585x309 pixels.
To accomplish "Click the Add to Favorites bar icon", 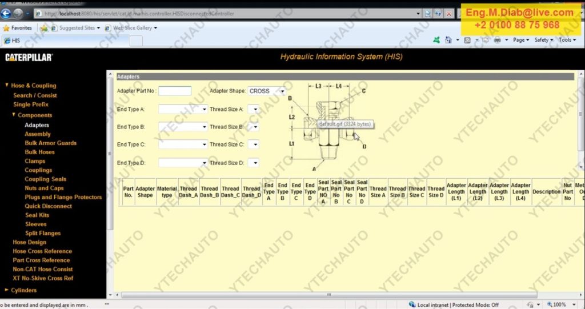I will click(44, 28).
